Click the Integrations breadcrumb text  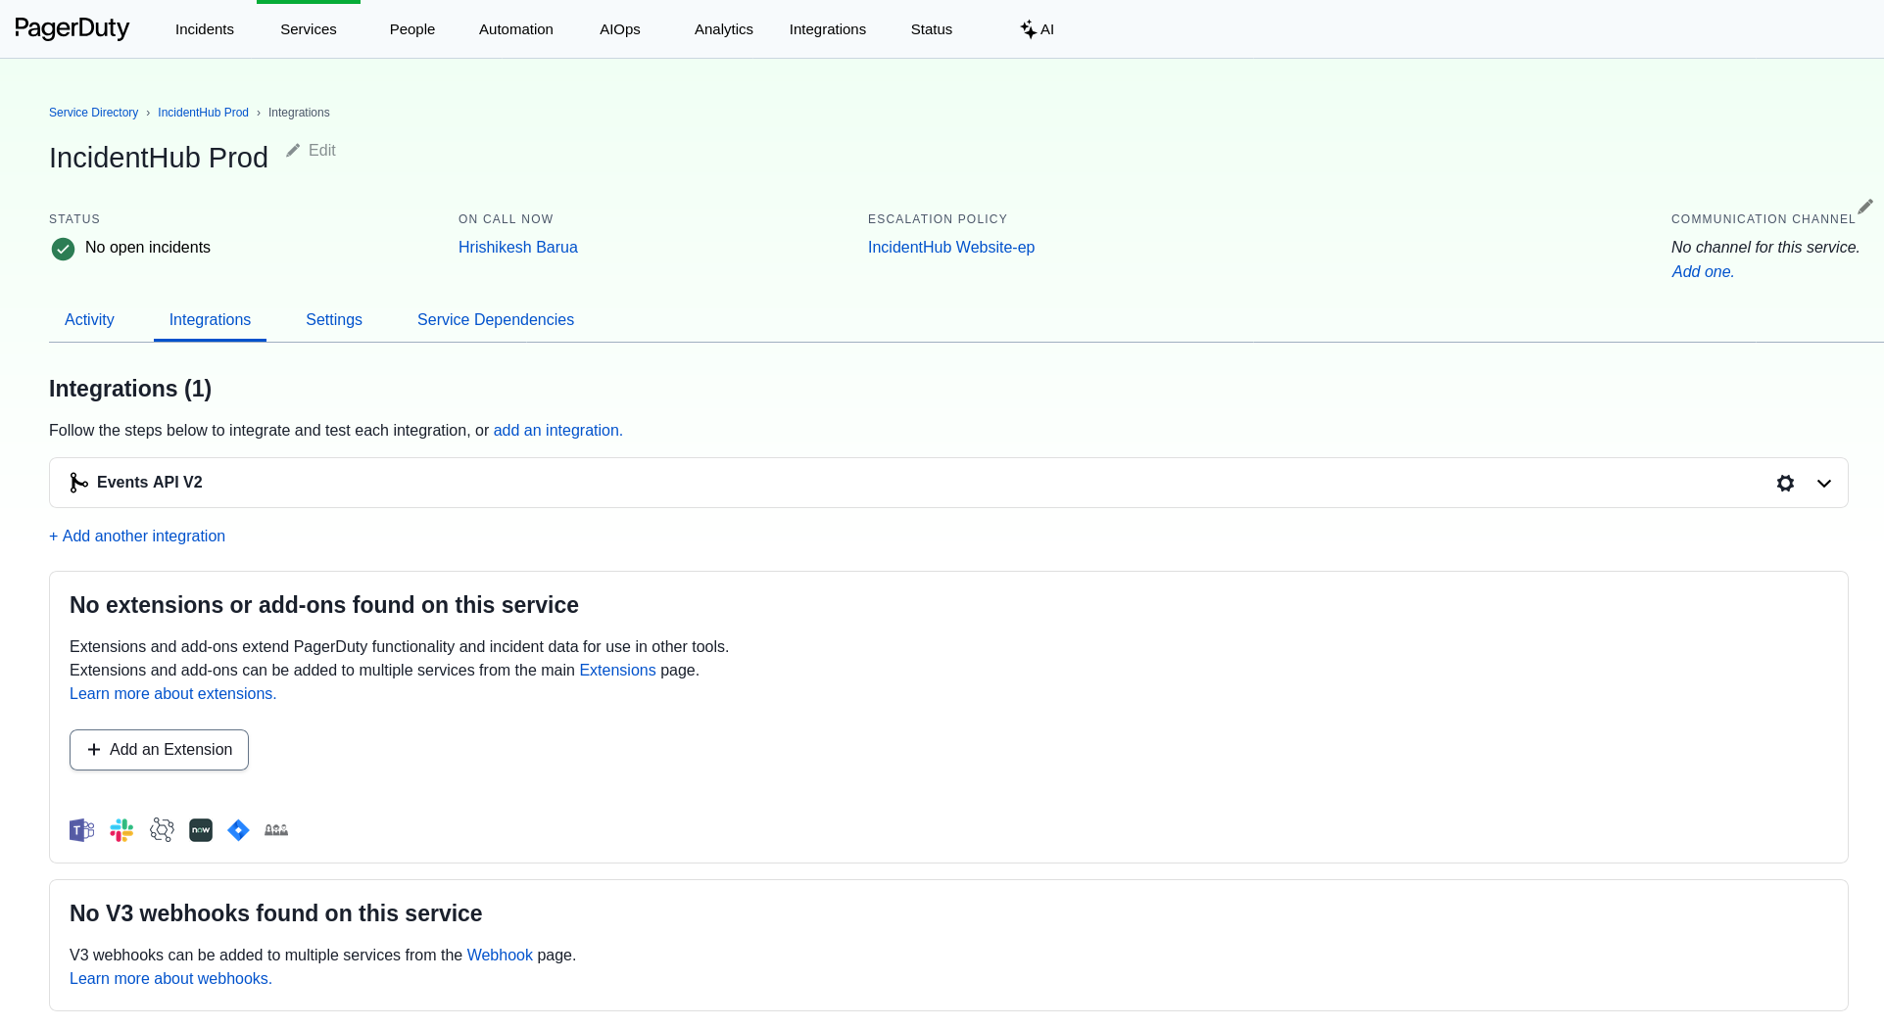(299, 113)
